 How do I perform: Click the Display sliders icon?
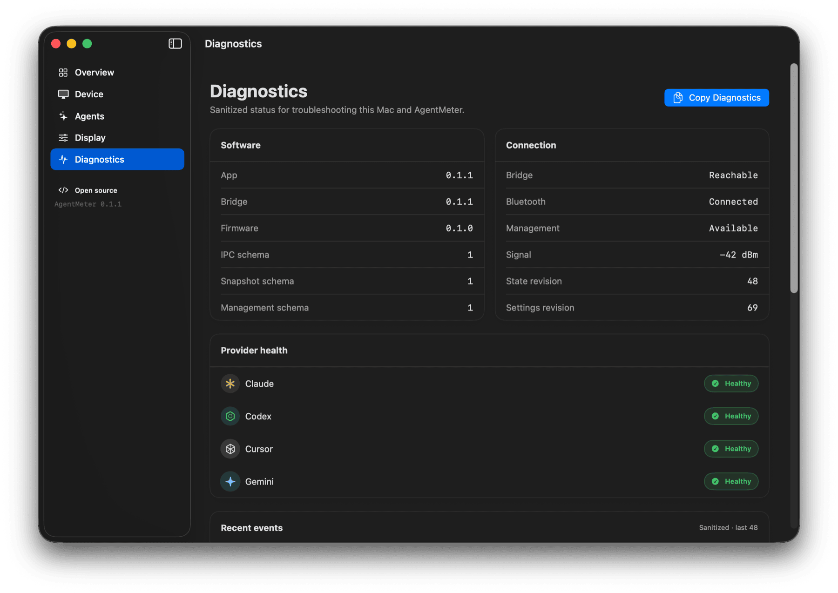click(x=63, y=138)
